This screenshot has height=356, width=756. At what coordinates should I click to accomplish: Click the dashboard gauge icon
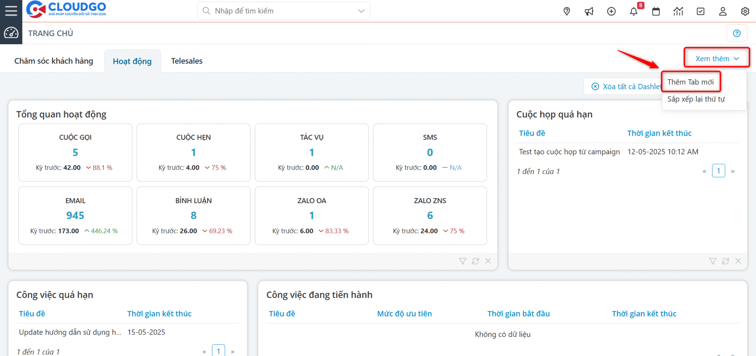[x=11, y=33]
